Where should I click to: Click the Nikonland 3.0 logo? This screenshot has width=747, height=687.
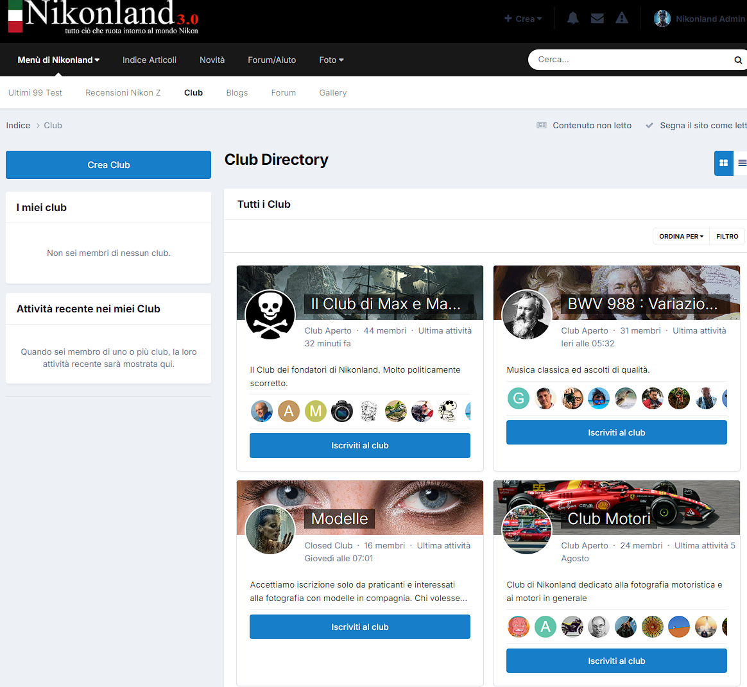pyautogui.click(x=103, y=17)
